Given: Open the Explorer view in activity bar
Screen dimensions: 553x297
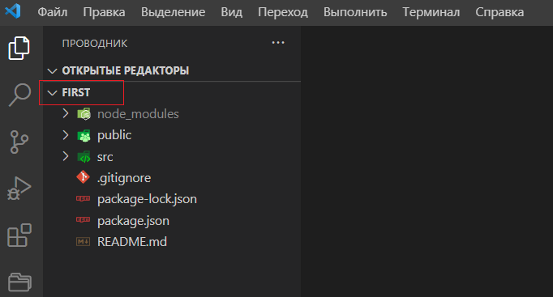Looking at the screenshot, I should [x=19, y=48].
